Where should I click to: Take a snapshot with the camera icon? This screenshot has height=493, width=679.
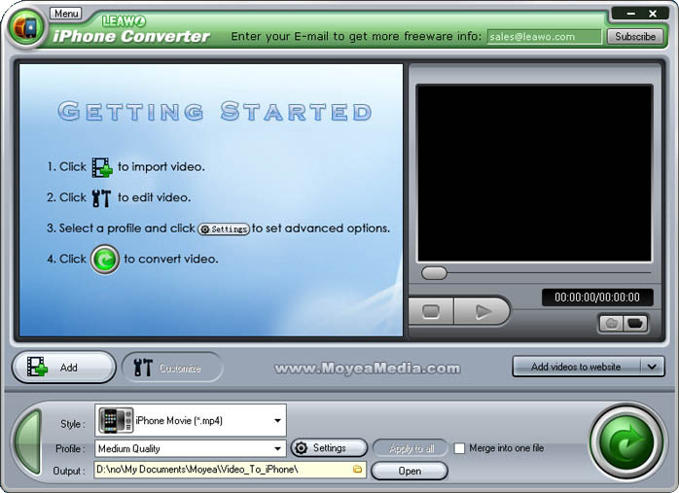click(x=611, y=324)
